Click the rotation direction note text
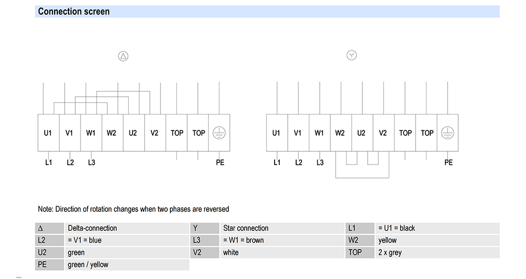526x279 pixels. [134, 209]
